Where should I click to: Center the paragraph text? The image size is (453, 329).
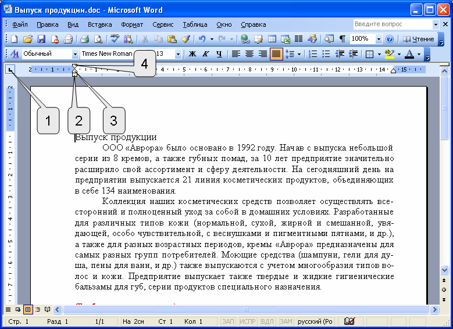(249, 53)
